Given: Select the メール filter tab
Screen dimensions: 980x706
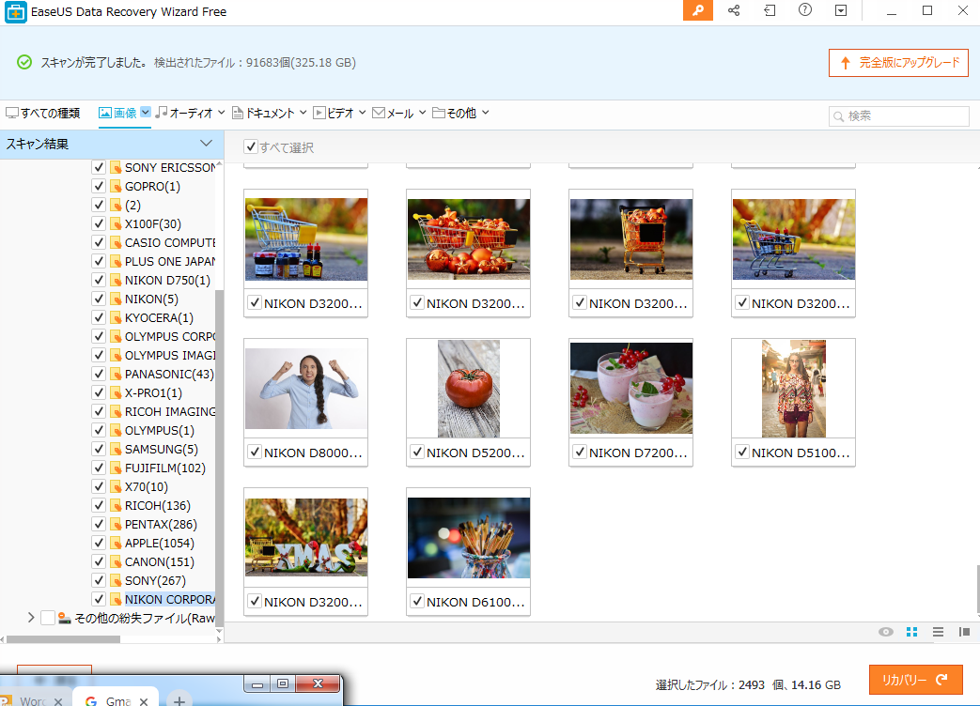Looking at the screenshot, I should [393, 113].
